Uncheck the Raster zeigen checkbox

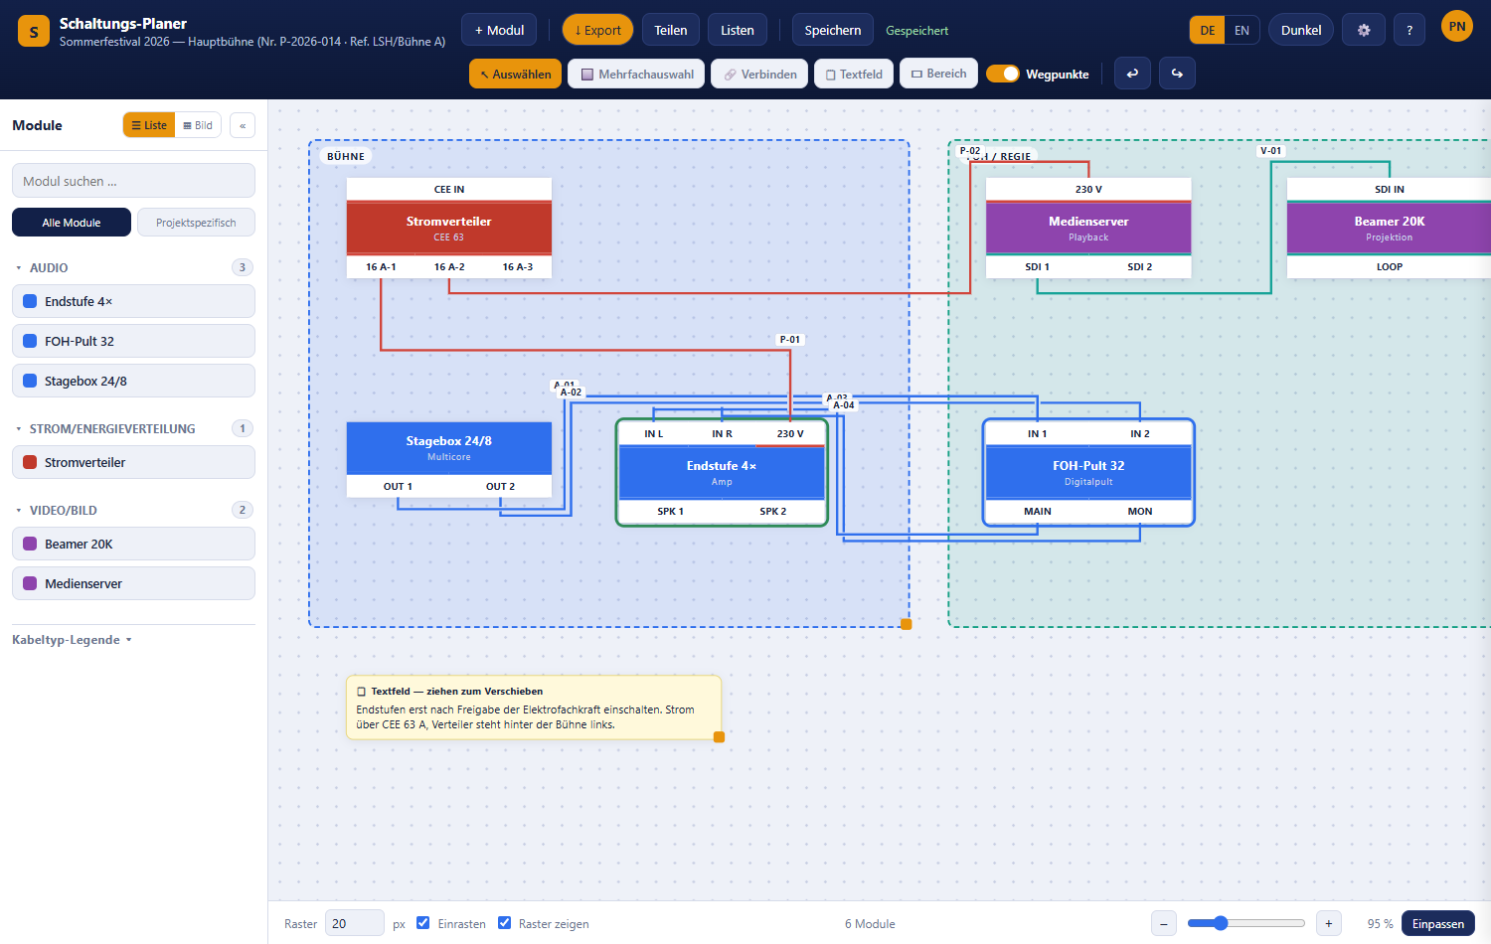[x=504, y=923]
